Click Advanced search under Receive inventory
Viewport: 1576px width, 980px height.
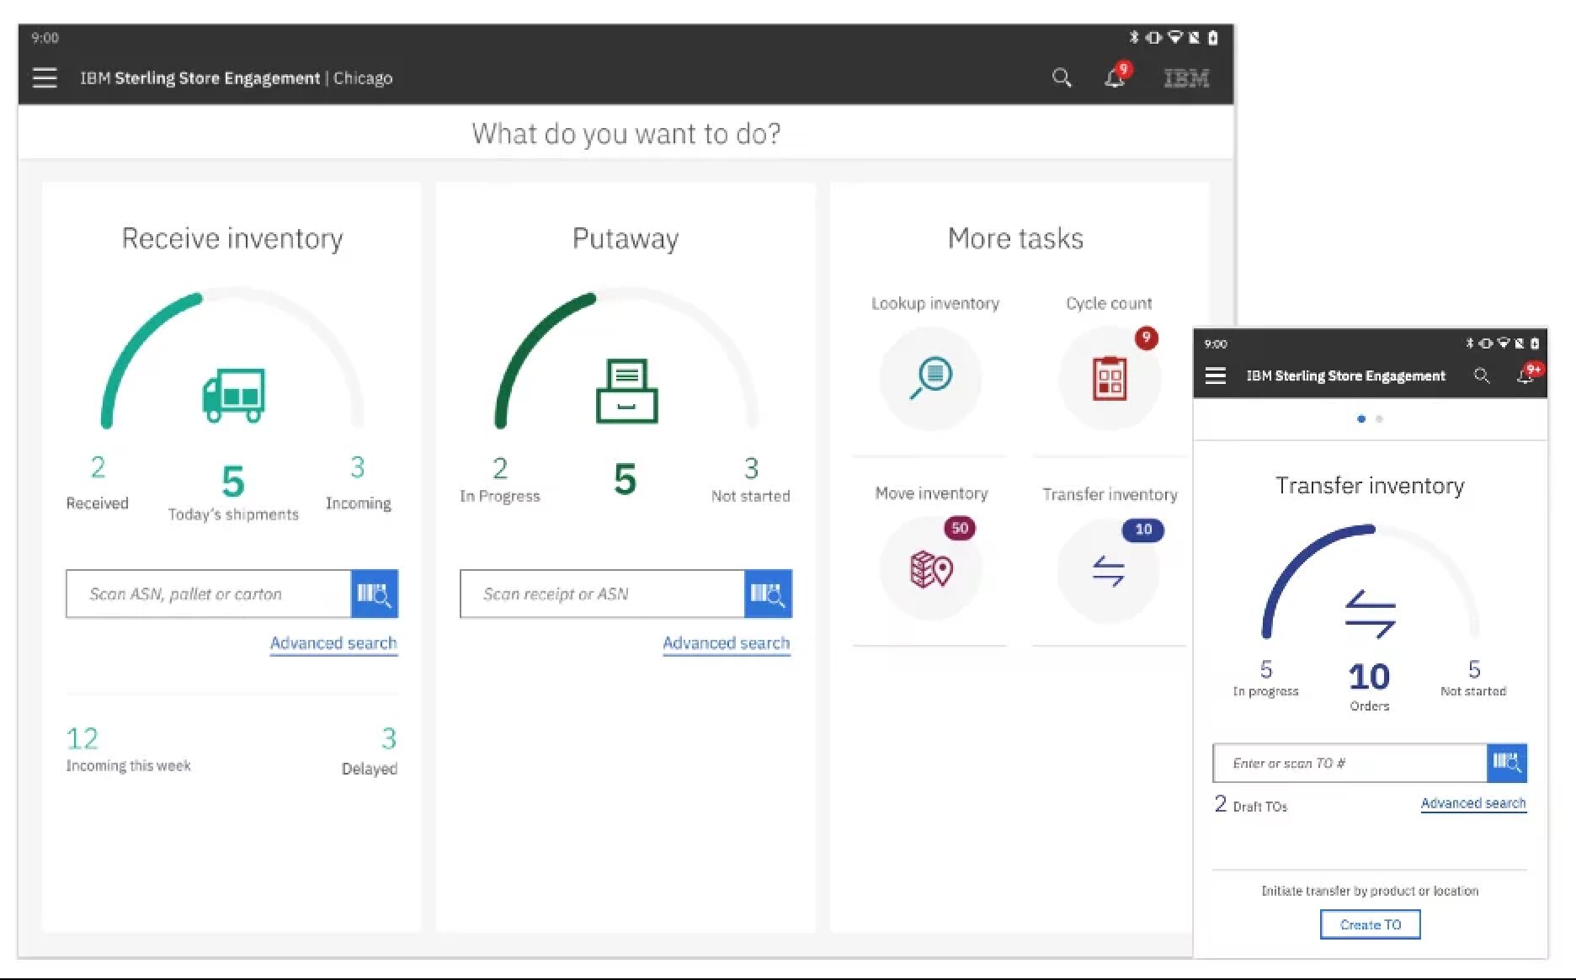point(333,643)
